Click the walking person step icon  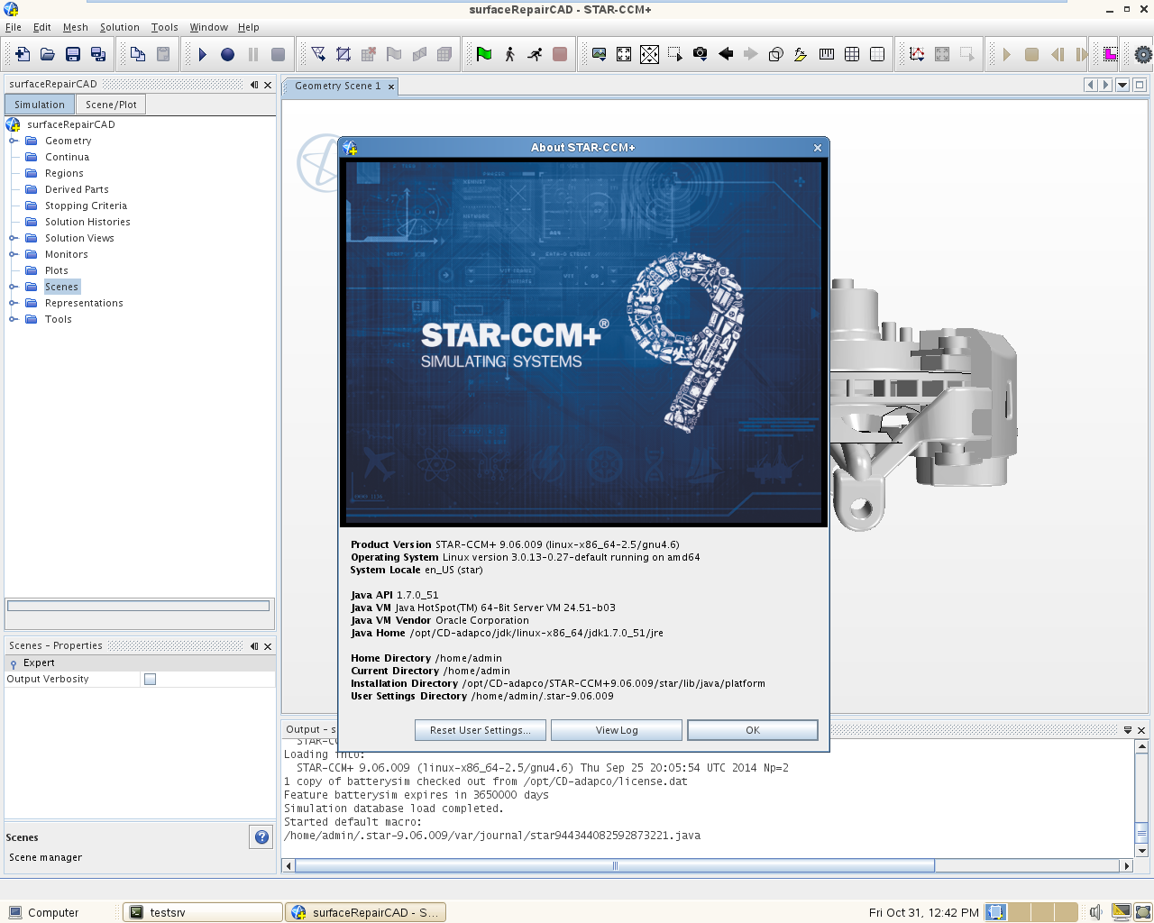point(509,54)
